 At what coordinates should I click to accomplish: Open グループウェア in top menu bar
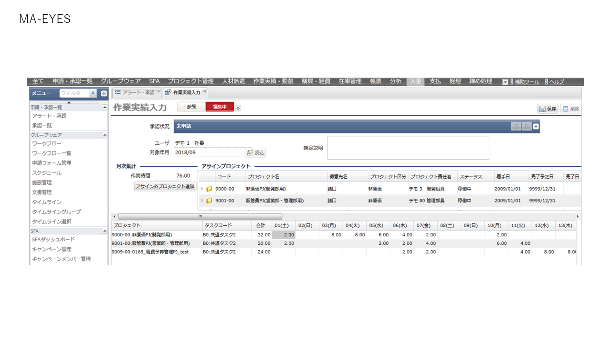pyautogui.click(x=120, y=81)
